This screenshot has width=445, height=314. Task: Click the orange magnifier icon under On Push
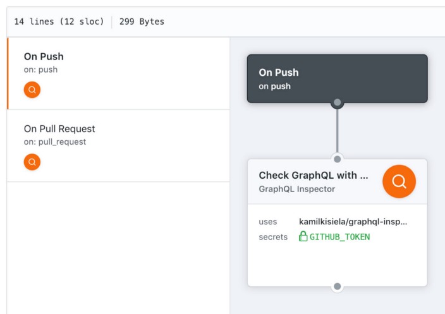[32, 90]
